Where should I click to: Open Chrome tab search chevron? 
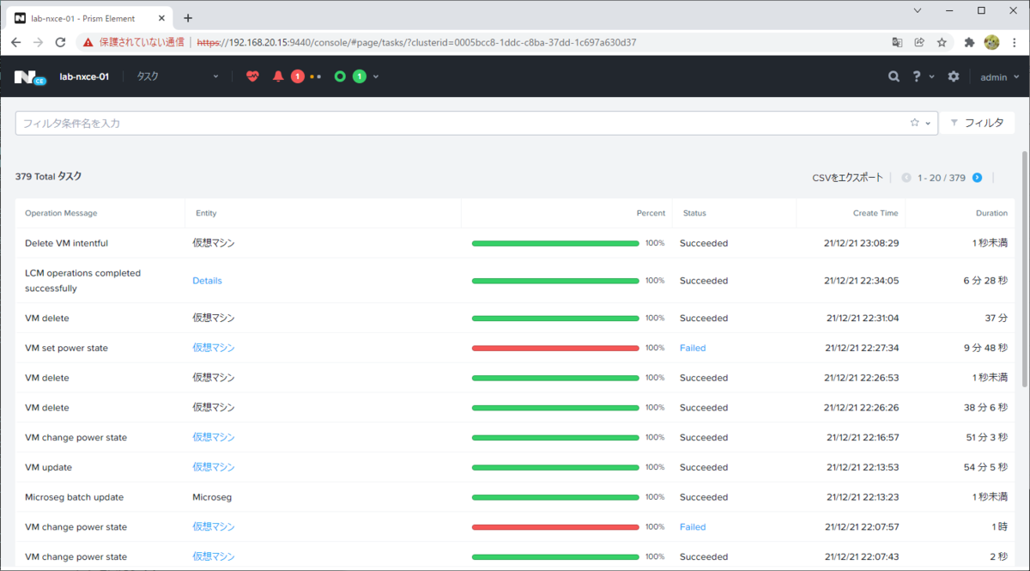tap(918, 11)
